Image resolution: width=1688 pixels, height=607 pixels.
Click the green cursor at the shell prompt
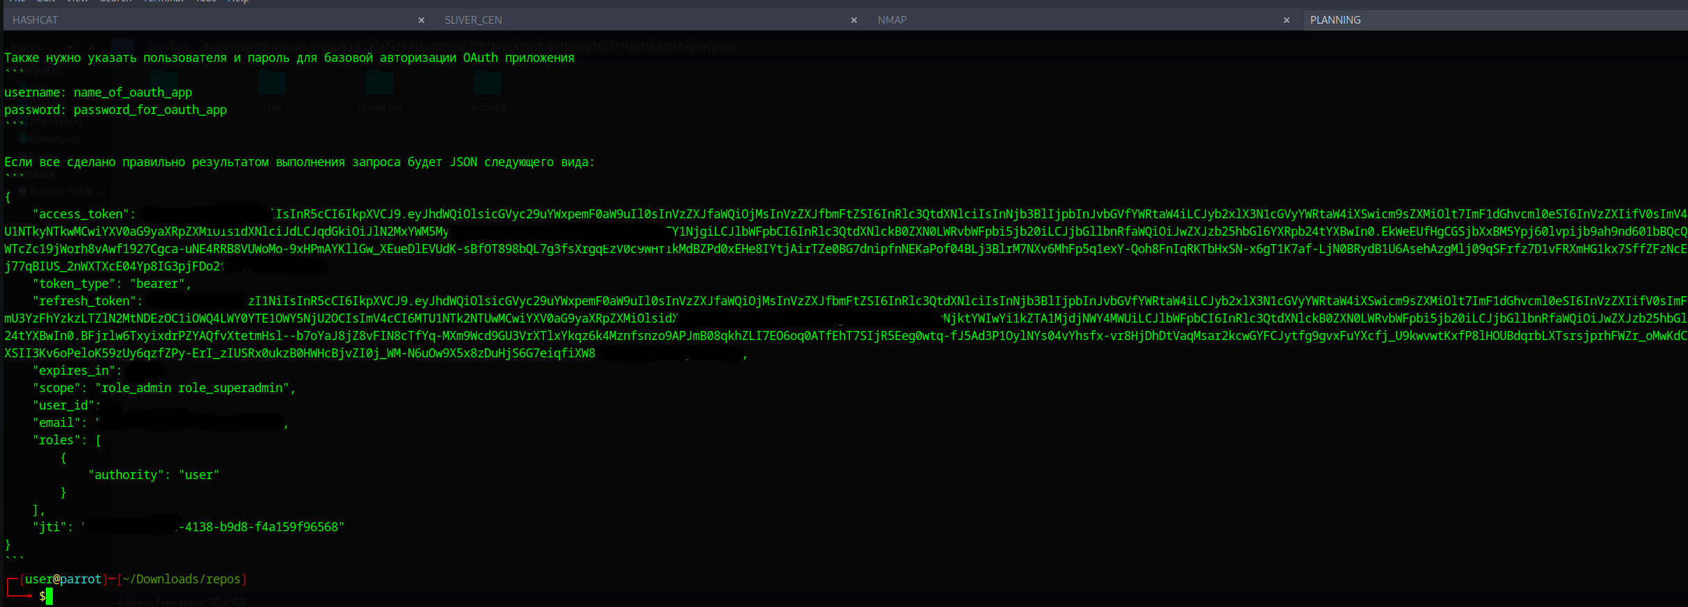coord(49,597)
